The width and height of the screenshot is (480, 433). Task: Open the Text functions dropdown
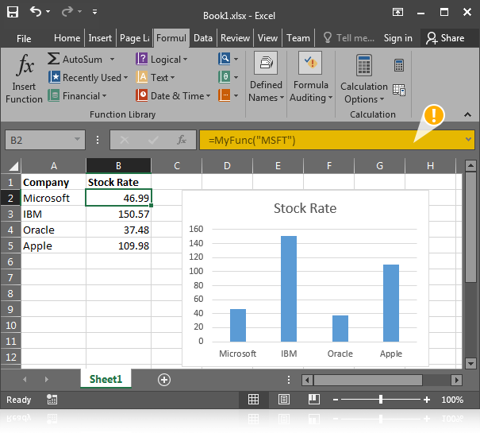coord(156,77)
